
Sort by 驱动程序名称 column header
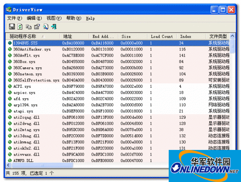tap(33, 36)
